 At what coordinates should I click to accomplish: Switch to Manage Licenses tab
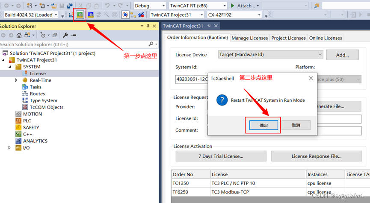250,38
